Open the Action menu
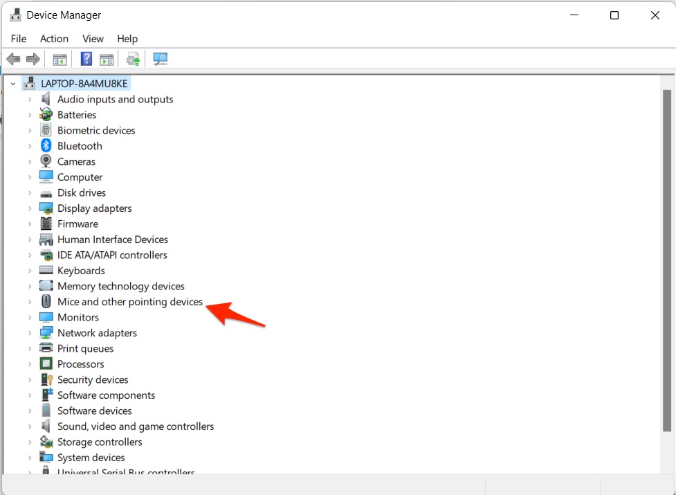The width and height of the screenshot is (676, 495). (54, 39)
